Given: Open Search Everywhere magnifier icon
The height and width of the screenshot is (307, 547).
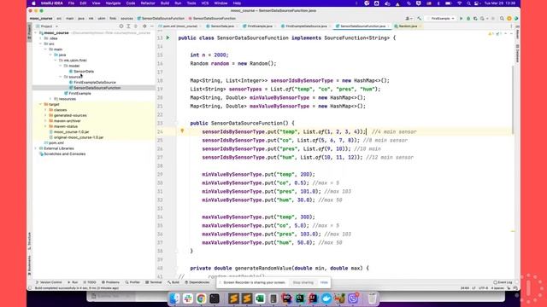Looking at the screenshot, I should [502, 19].
